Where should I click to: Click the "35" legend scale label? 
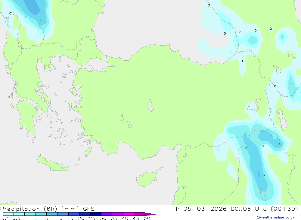114,218
